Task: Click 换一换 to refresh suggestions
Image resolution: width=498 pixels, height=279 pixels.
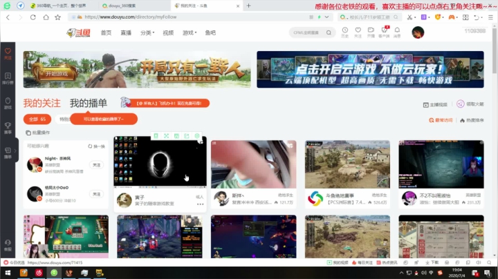Action: (x=97, y=146)
